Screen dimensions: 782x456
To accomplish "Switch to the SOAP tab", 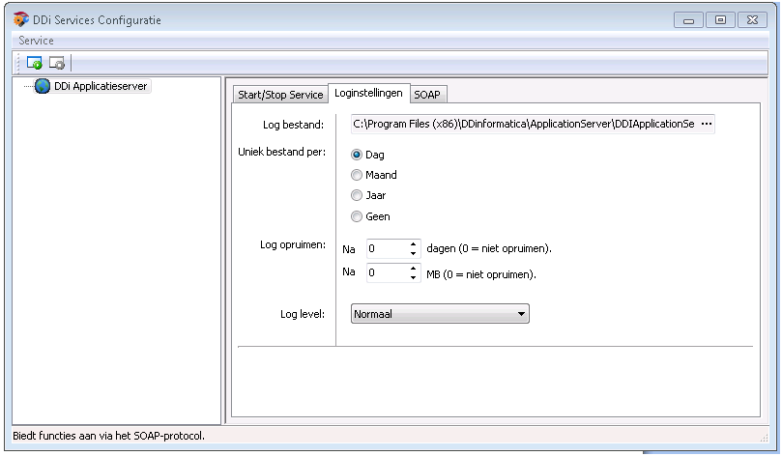I will click(x=428, y=95).
